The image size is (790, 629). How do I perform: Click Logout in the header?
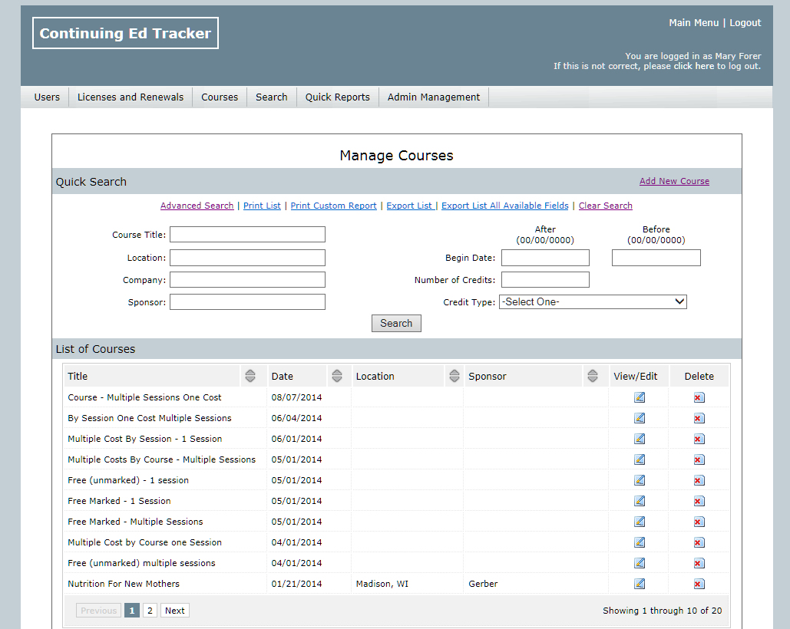[x=745, y=23]
